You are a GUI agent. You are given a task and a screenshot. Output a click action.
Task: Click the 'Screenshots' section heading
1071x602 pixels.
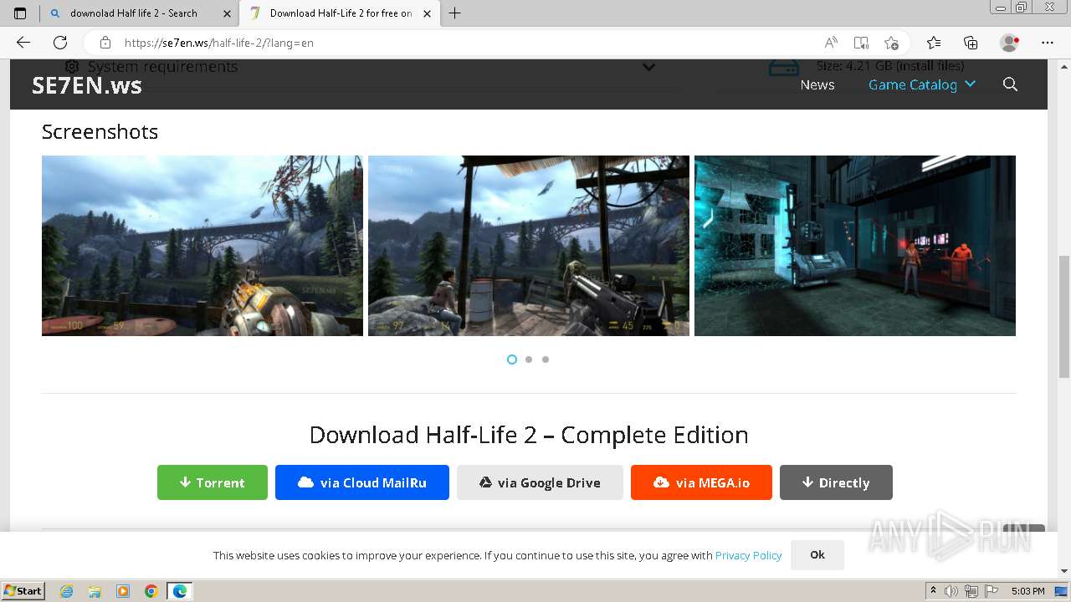(x=100, y=131)
